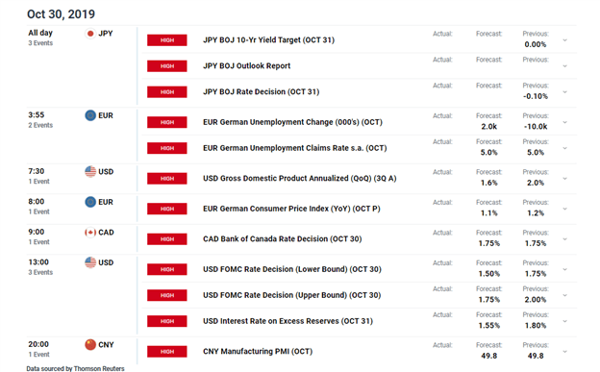Viewport: 600px width, 372px height.
Task: Click the HIGH badge for German Unemployment Claims Rate
Action: click(x=167, y=148)
